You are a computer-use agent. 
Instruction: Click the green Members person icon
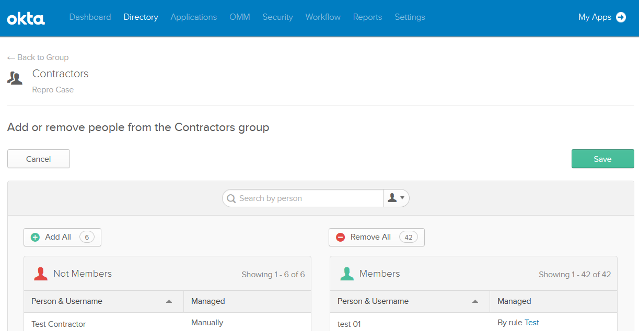tap(347, 274)
